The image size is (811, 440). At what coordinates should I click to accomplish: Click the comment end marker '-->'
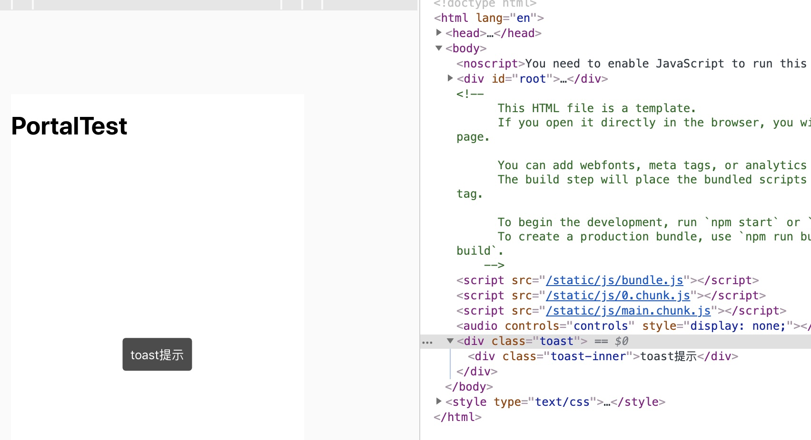(x=494, y=265)
